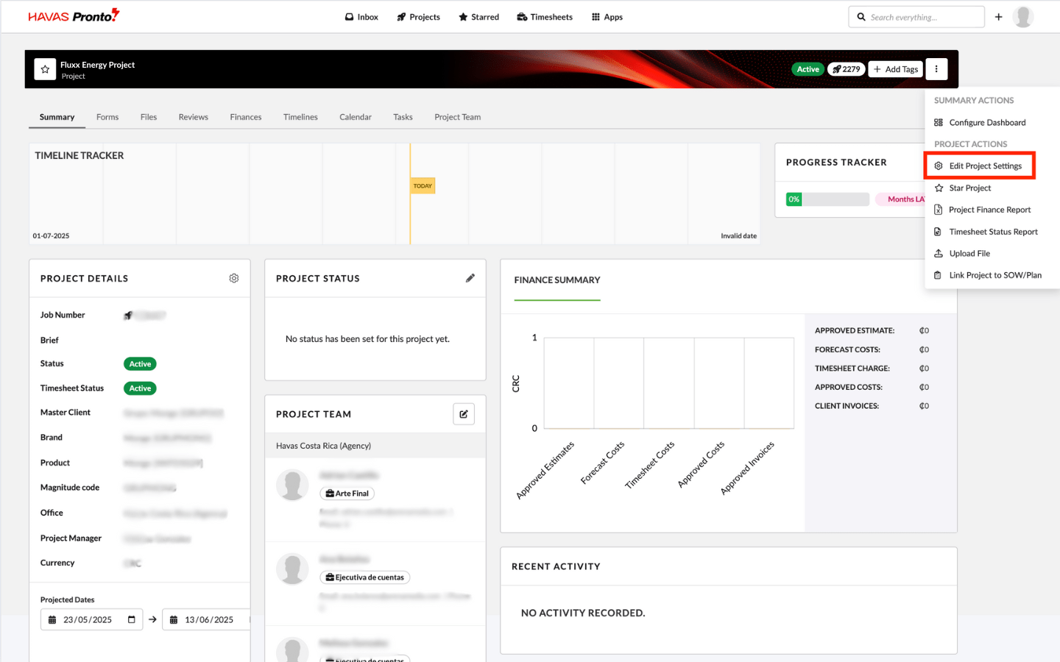Click the Approved Estimates chart axis label
The image size is (1060, 662).
click(x=545, y=470)
